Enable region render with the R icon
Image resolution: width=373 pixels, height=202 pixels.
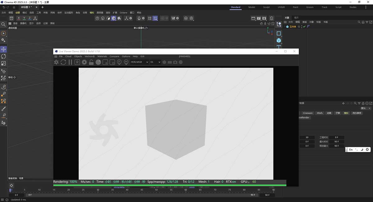[x=77, y=62]
